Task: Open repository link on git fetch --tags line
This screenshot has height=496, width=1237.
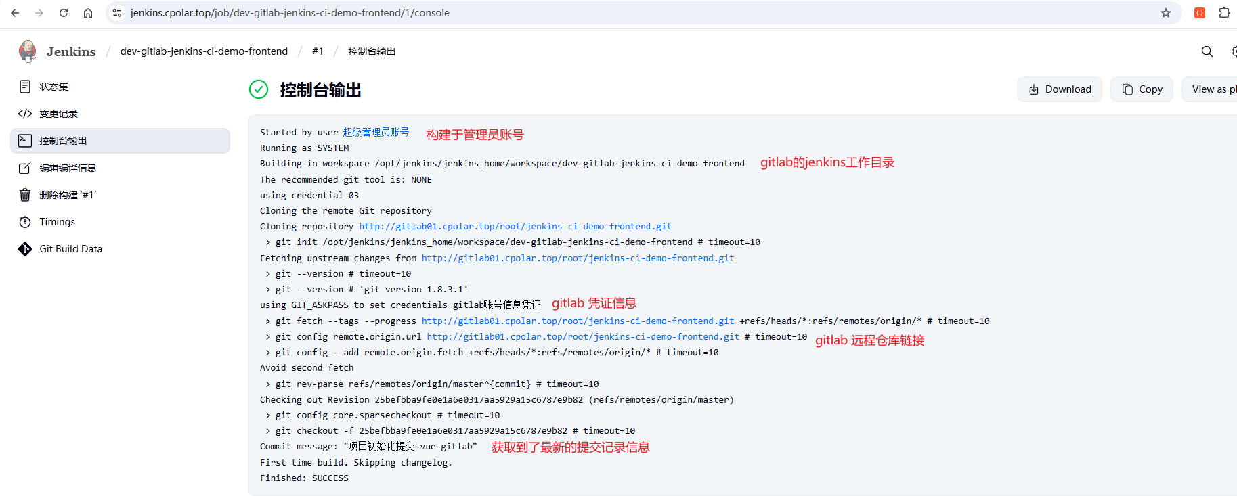Action: [578, 321]
